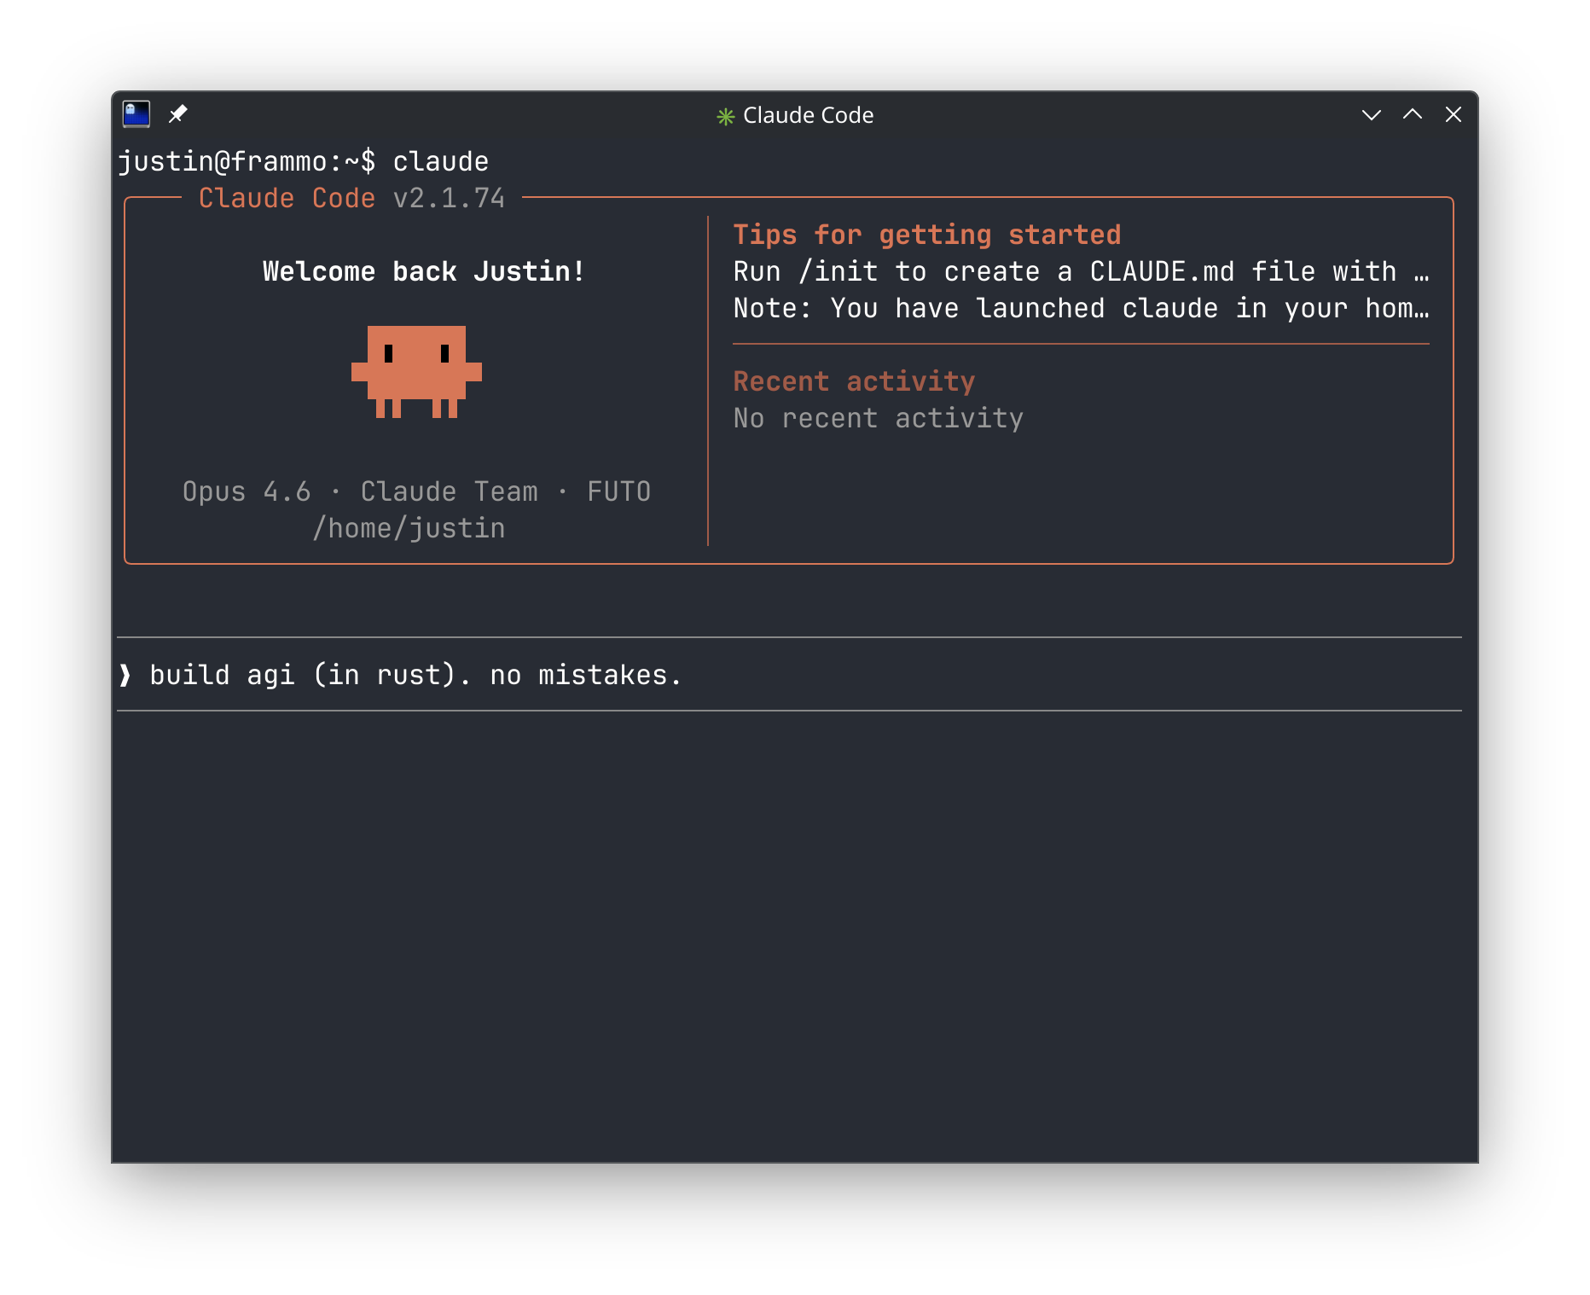
Task: Click the truncated 'Note: You have launched' line
Action: click(x=1080, y=308)
